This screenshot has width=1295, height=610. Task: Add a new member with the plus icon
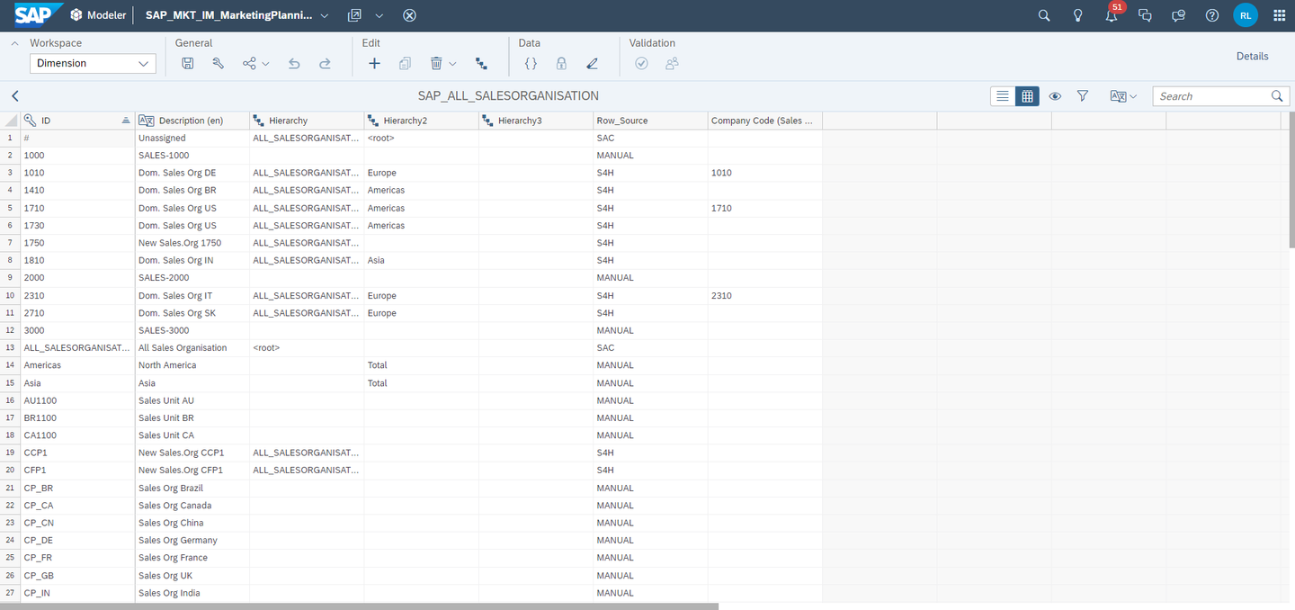pyautogui.click(x=375, y=64)
